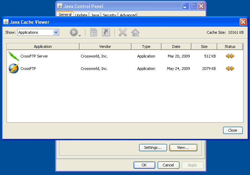
Task: Click the 2079 KB size cell
Action: click(x=209, y=69)
